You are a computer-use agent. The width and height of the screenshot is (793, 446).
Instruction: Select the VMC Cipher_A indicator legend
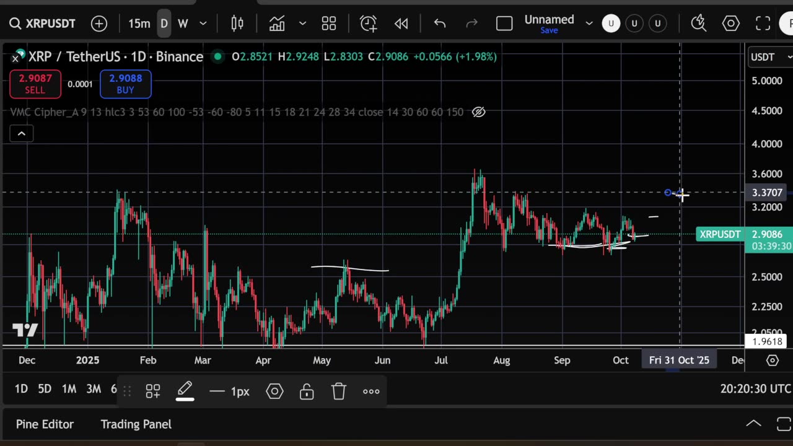click(237, 112)
